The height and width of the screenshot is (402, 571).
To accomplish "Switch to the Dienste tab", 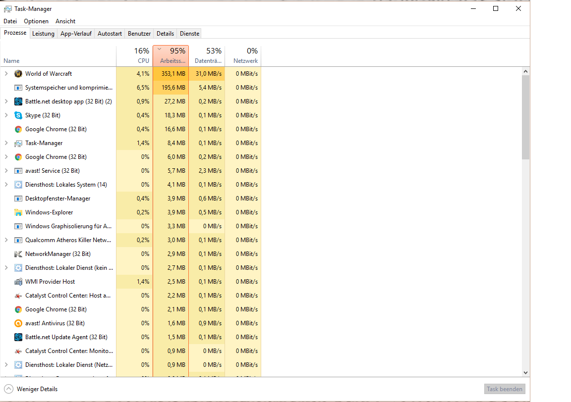I will (189, 34).
